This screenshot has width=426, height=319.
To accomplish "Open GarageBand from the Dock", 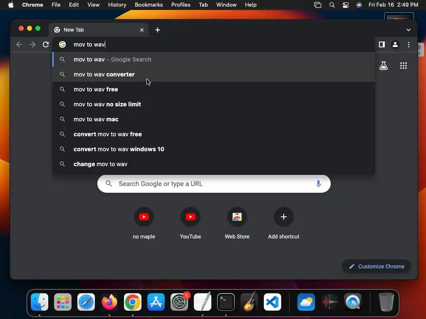I will (x=249, y=302).
